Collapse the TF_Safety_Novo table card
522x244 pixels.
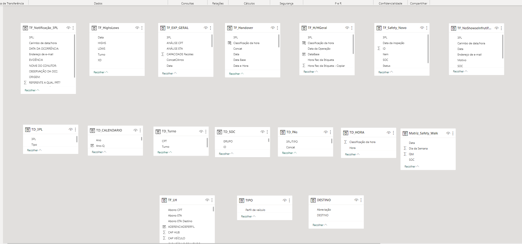[x=386, y=72]
